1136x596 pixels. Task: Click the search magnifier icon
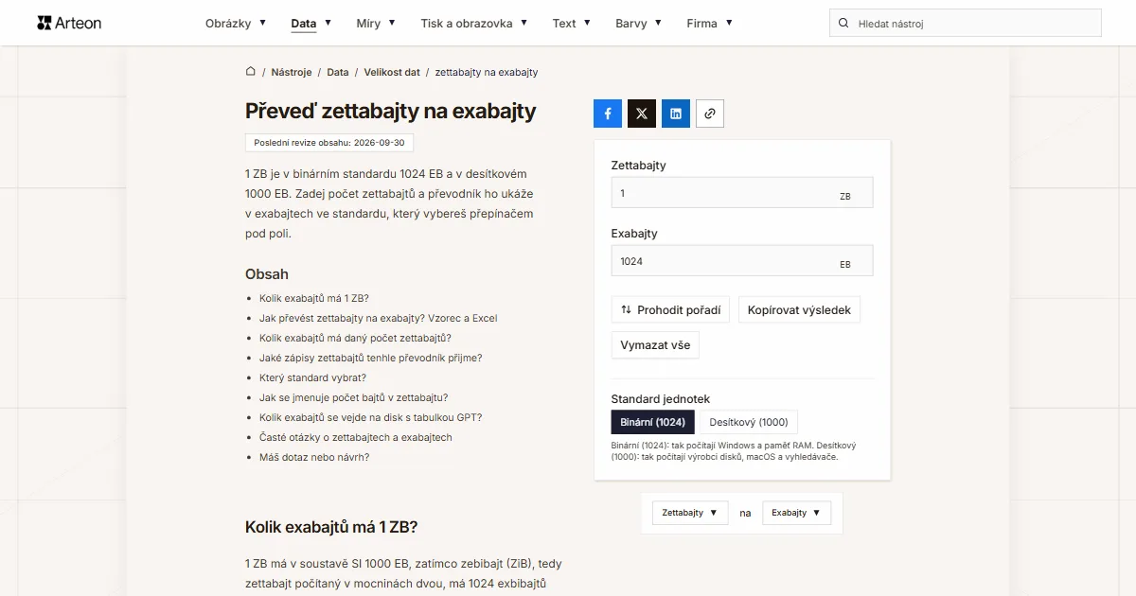843,23
